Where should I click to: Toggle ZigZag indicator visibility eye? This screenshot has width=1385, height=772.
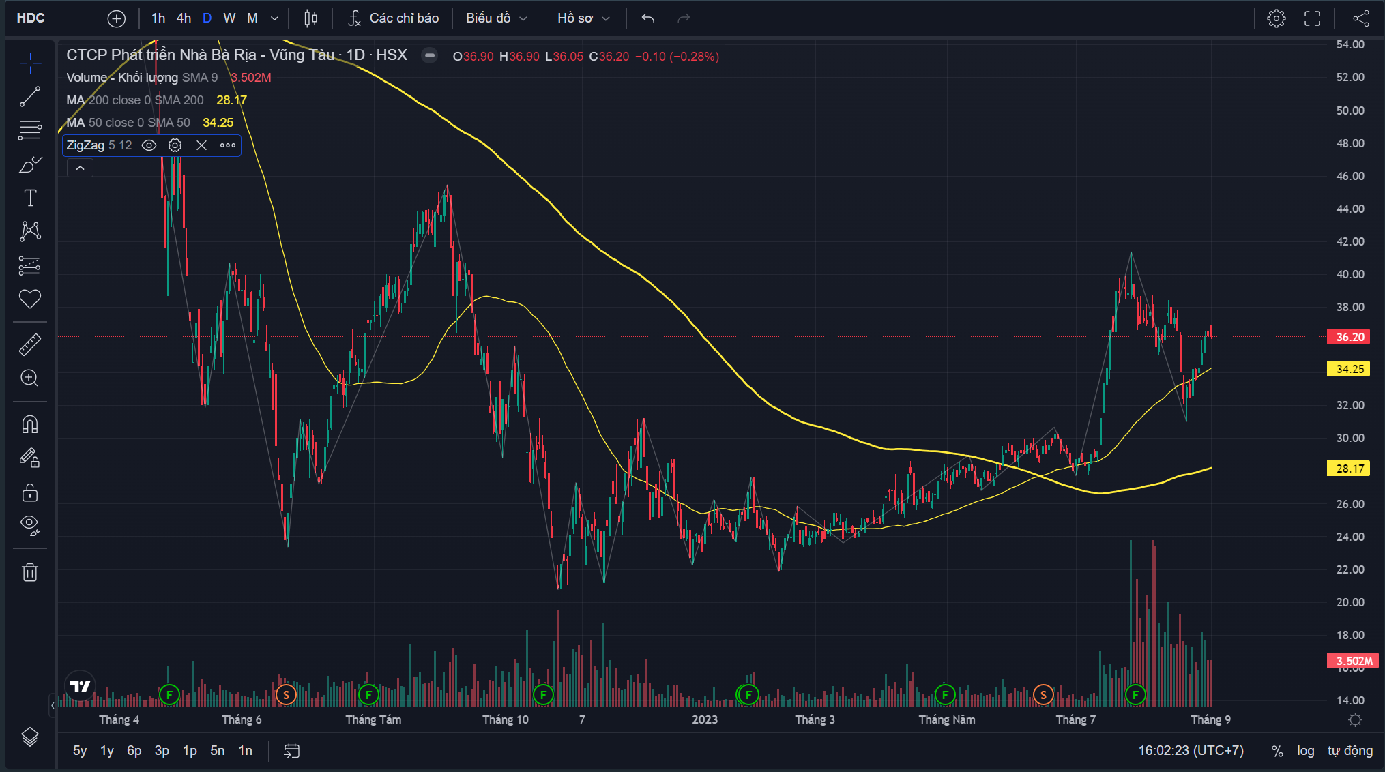click(x=149, y=145)
